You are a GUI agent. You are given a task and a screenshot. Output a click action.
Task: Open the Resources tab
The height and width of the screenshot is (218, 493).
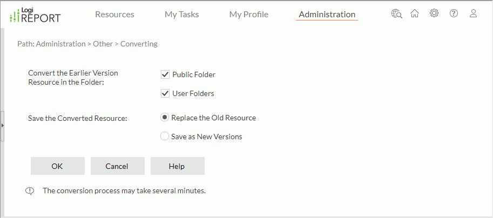coord(114,15)
